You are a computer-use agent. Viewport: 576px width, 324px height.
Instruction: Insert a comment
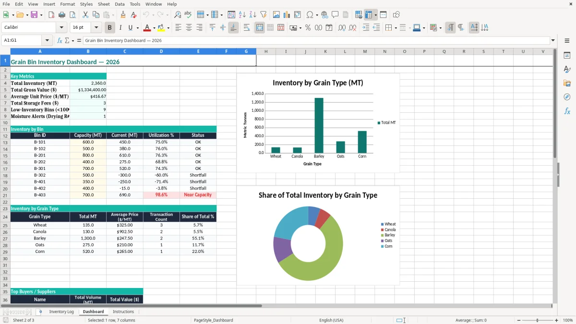pos(335,15)
